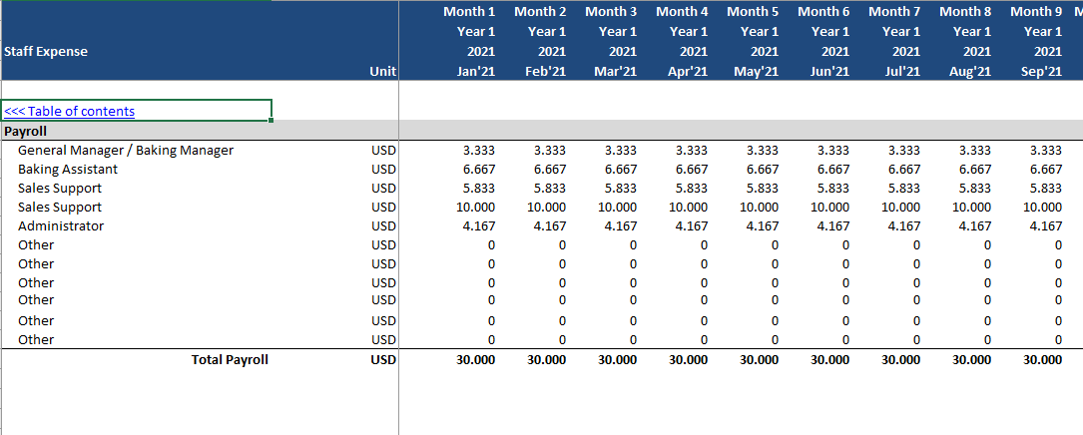
Task: Open the Table of contents link
Action: click(x=69, y=111)
